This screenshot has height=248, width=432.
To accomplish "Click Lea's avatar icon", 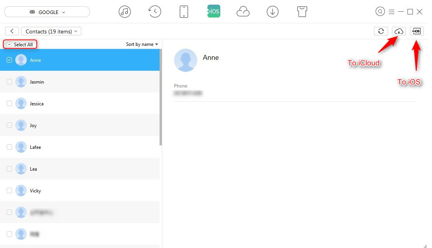I will pos(21,169).
